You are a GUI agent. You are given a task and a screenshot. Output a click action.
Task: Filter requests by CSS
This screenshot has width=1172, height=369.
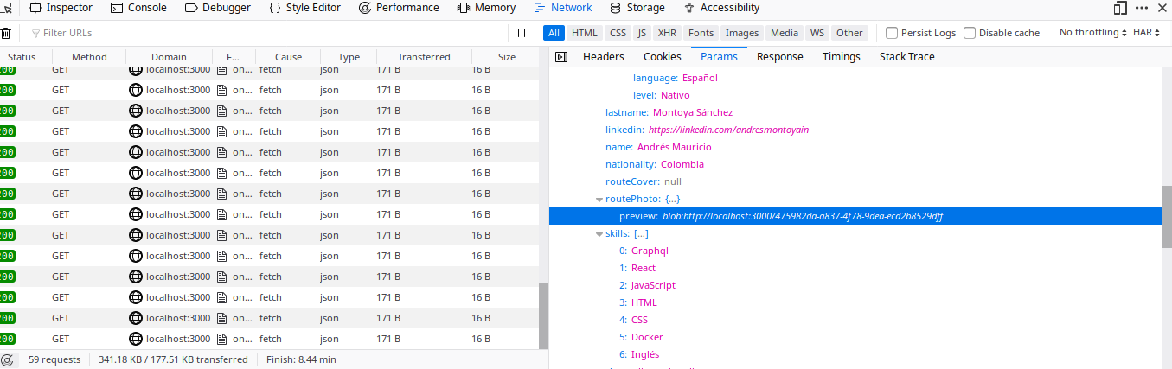point(618,33)
